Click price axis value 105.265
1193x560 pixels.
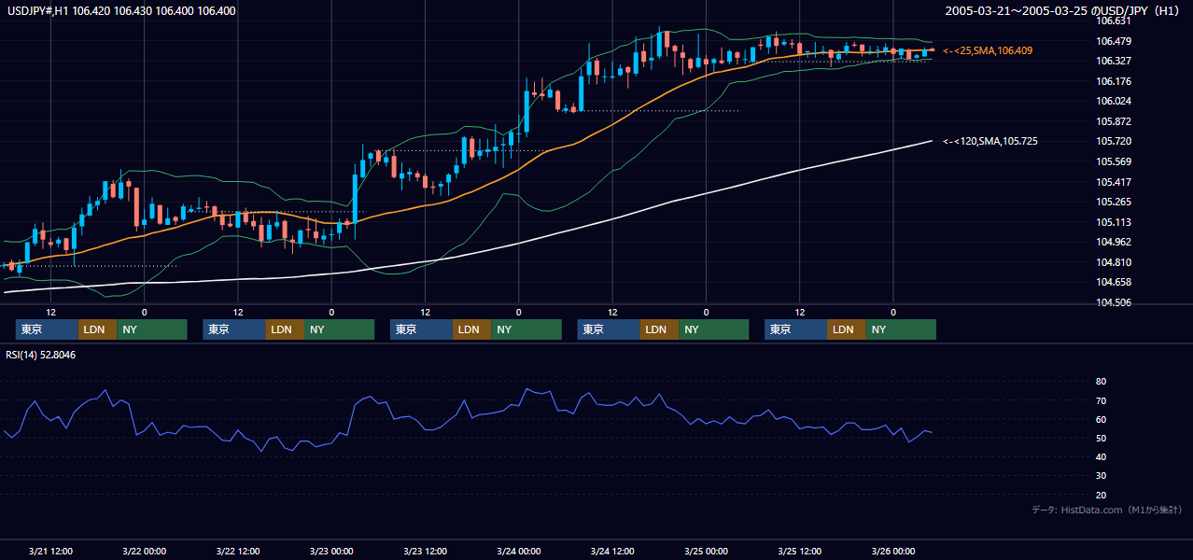(1114, 202)
